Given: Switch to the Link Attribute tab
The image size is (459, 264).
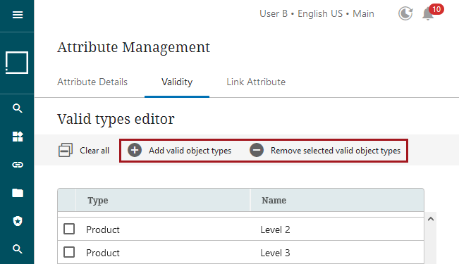Looking at the screenshot, I should [256, 82].
